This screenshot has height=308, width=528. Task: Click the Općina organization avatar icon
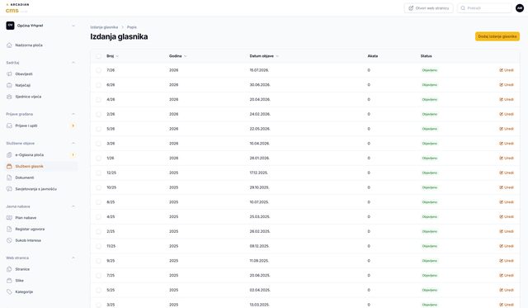coord(10,26)
